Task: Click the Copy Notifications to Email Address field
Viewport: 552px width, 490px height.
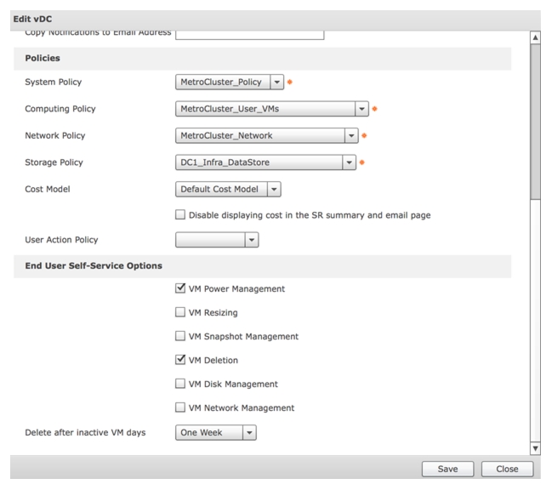Action: [x=249, y=35]
